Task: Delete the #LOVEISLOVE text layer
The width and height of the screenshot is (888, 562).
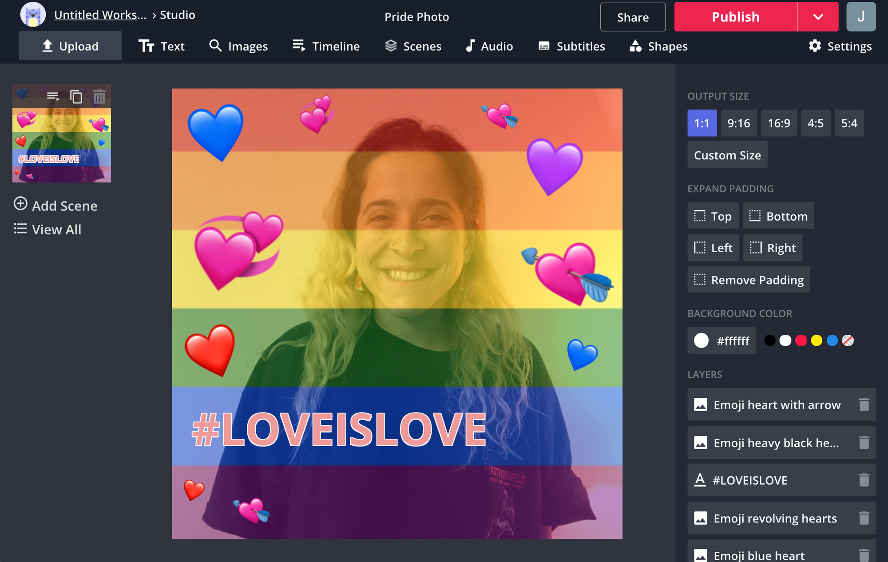Action: point(864,480)
